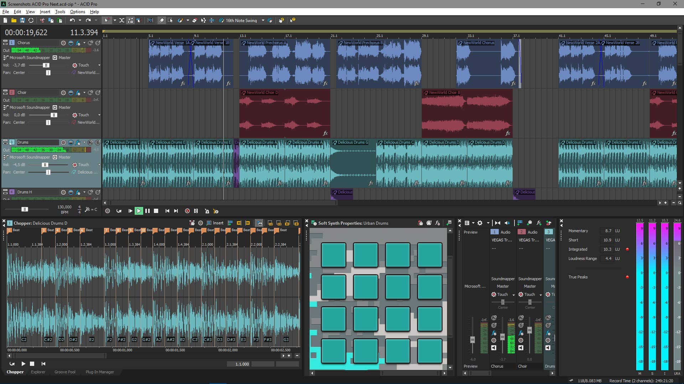Click the Plug-In Manager tab
This screenshot has height=384, width=684.
(100, 372)
